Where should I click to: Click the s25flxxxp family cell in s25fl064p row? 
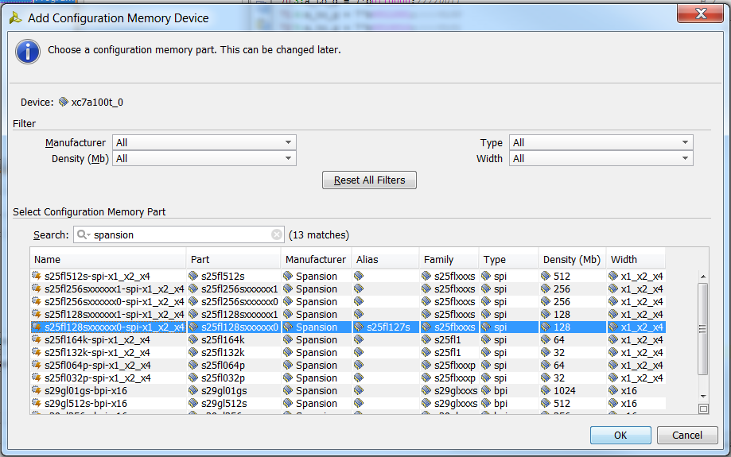[x=449, y=365]
